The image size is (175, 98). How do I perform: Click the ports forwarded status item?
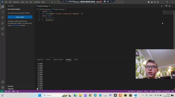tap(14, 91)
